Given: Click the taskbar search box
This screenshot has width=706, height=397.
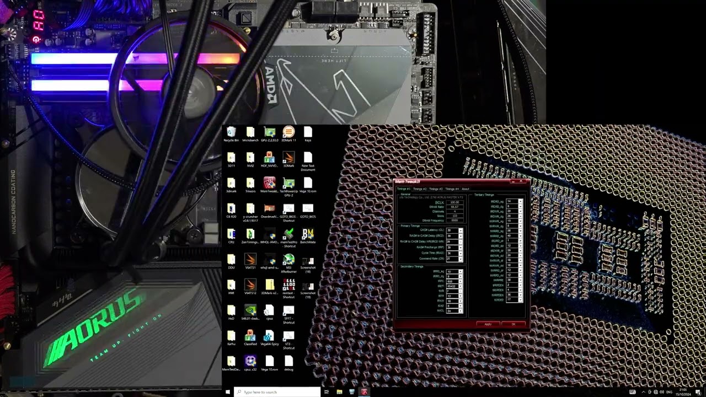Looking at the screenshot, I should (277, 392).
